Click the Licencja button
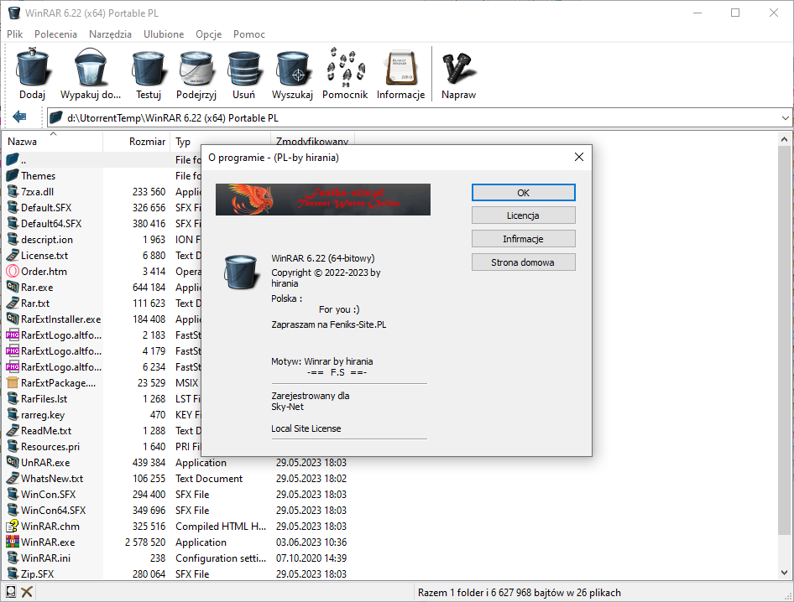Viewport: 794px width, 602px height. click(523, 215)
